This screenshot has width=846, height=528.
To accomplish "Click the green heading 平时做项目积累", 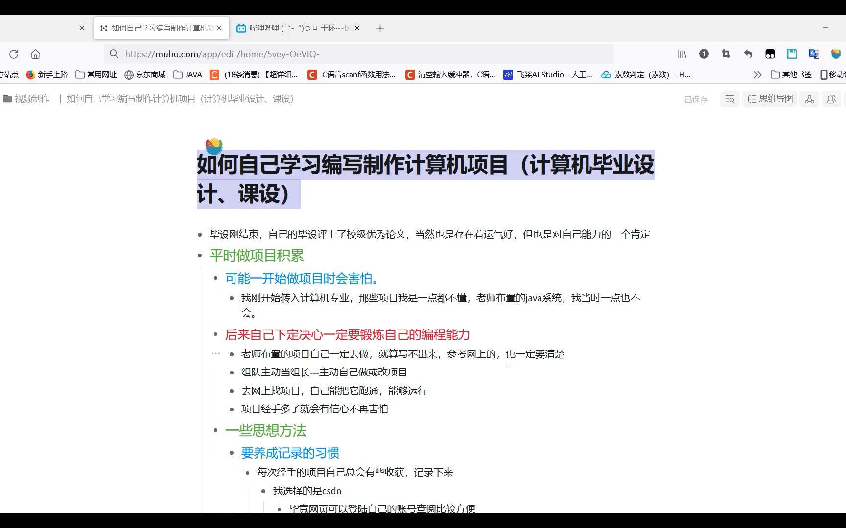I will tap(257, 256).
